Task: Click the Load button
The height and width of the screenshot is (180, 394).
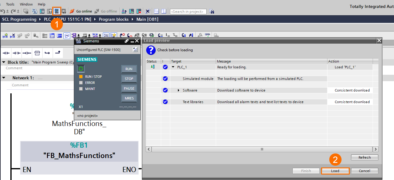Action: (335, 171)
